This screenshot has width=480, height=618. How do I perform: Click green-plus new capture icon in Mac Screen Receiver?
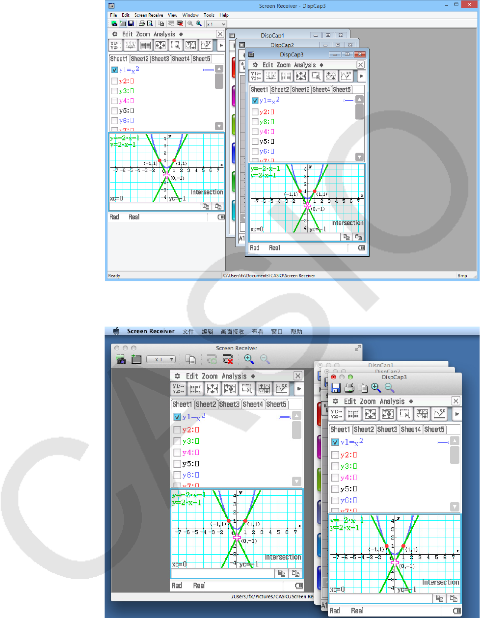(136, 359)
